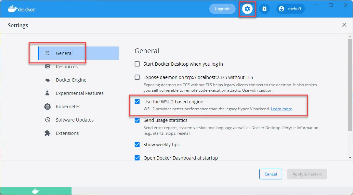Uncheck Send usage statistics
Image resolution: width=353 pixels, height=195 pixels.
click(137, 120)
